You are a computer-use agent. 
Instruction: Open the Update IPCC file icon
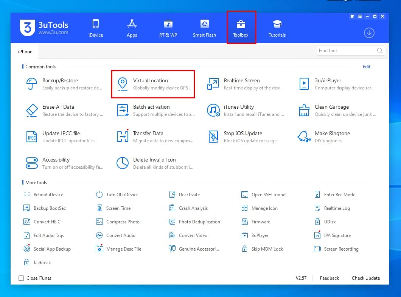pos(32,137)
